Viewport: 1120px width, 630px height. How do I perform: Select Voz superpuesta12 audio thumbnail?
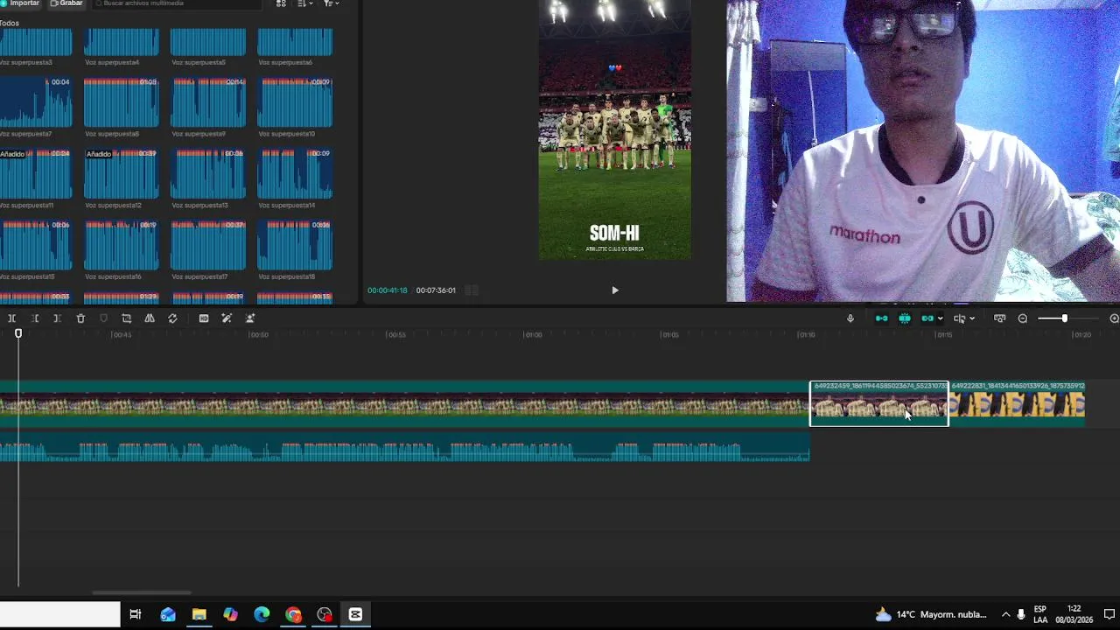point(122,174)
